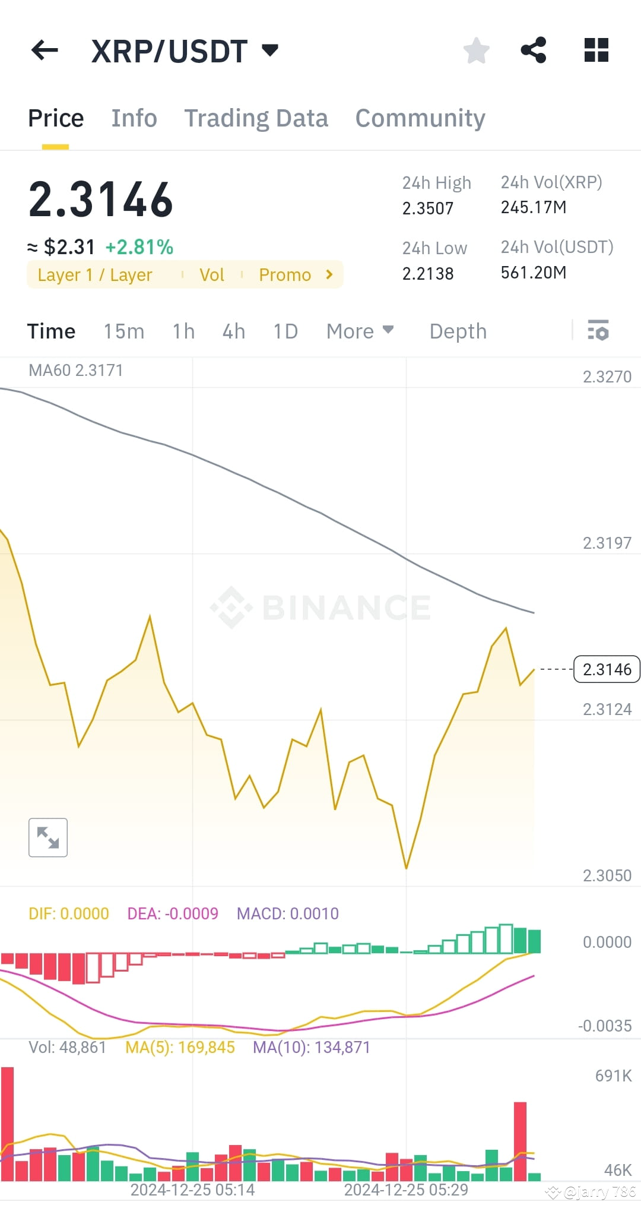
Task: Open chart indicator settings icon beside Depth
Action: tap(598, 331)
